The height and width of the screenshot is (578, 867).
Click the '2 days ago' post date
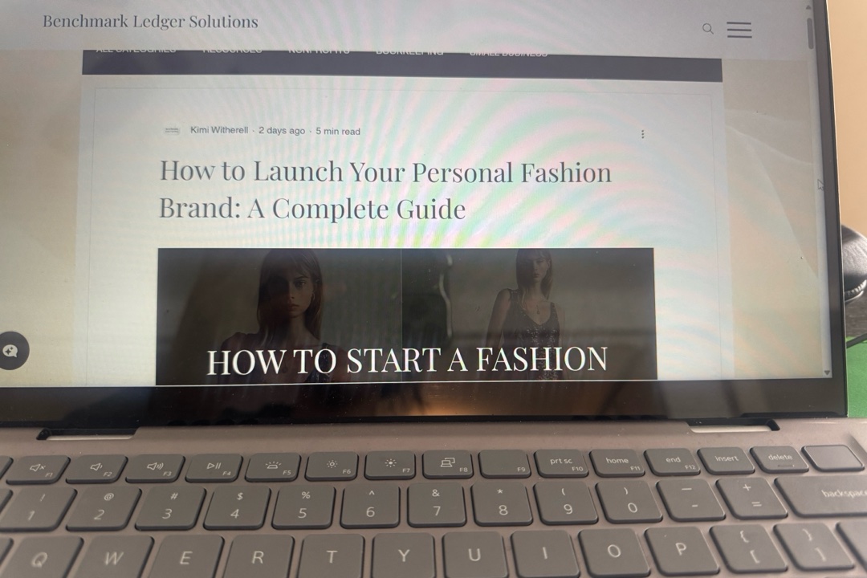[282, 131]
